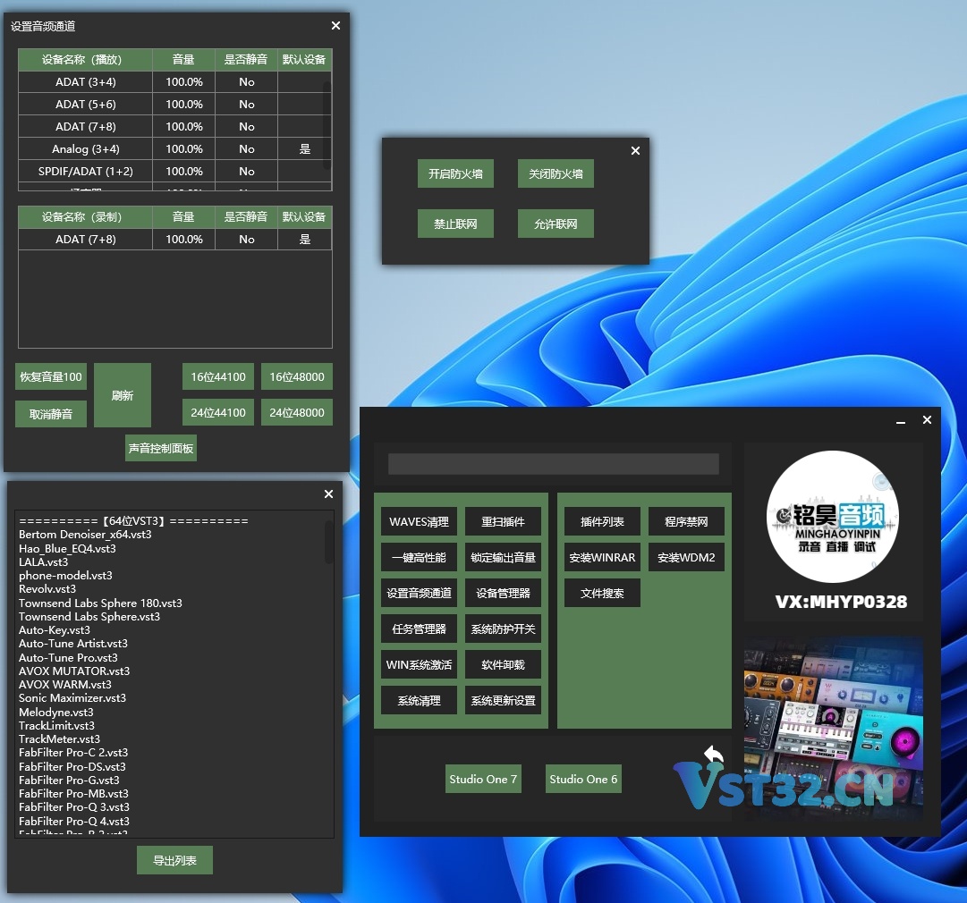Click the 铭昊音频 round logo
The height and width of the screenshot is (903, 967).
pyautogui.click(x=833, y=517)
